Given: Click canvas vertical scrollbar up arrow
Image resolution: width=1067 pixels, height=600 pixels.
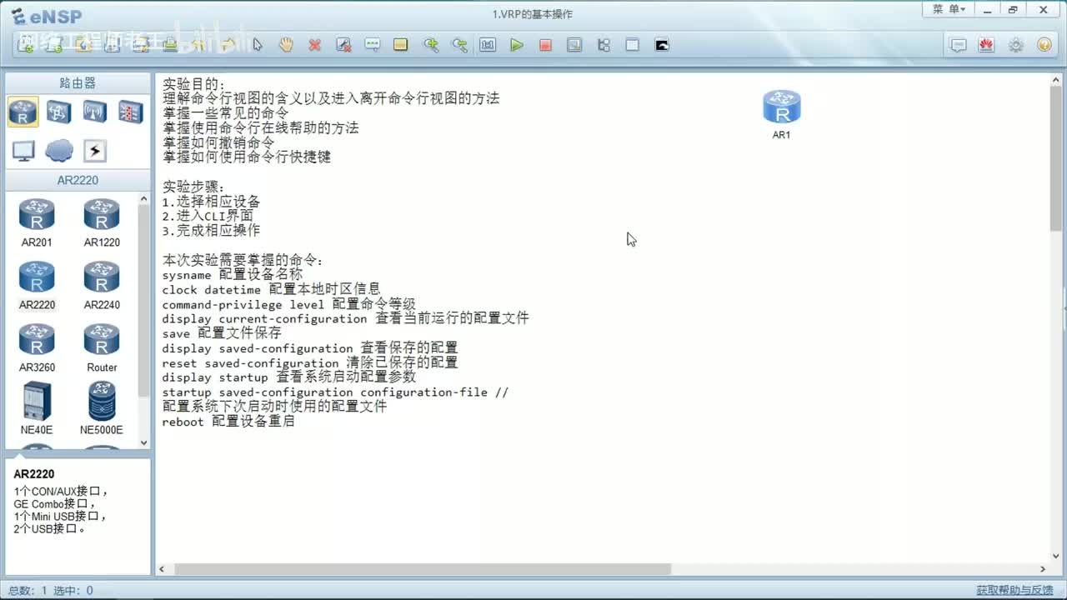Looking at the screenshot, I should [x=1055, y=81].
